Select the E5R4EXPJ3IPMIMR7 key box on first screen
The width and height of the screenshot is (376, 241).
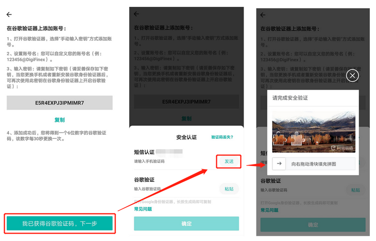pyautogui.click(x=60, y=103)
